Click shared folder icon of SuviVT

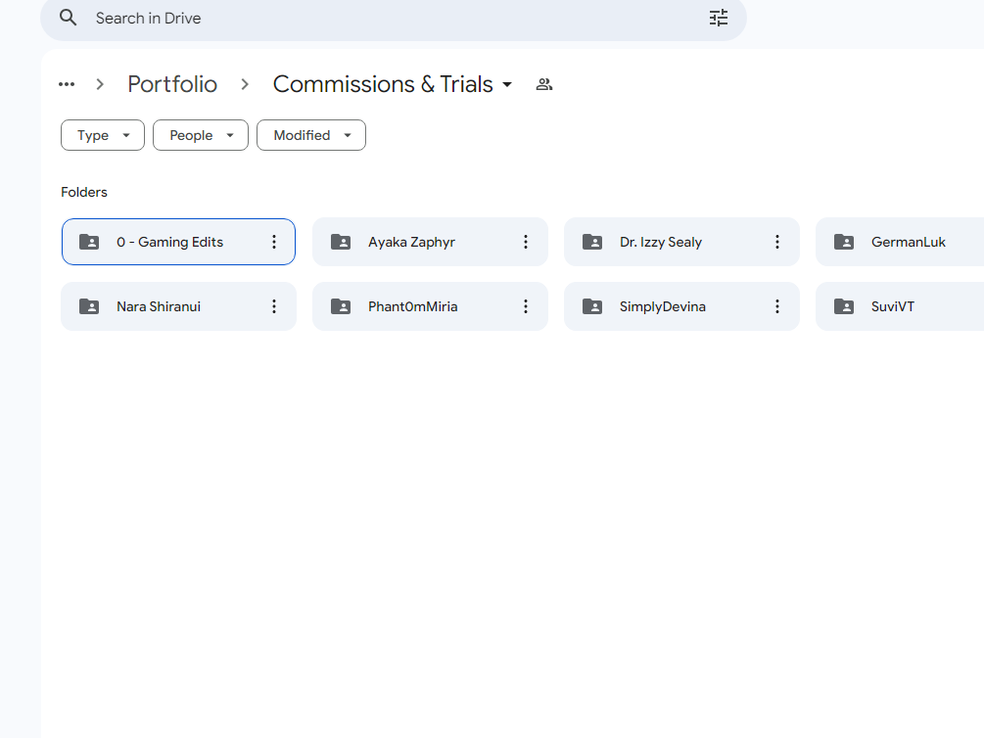click(x=844, y=306)
